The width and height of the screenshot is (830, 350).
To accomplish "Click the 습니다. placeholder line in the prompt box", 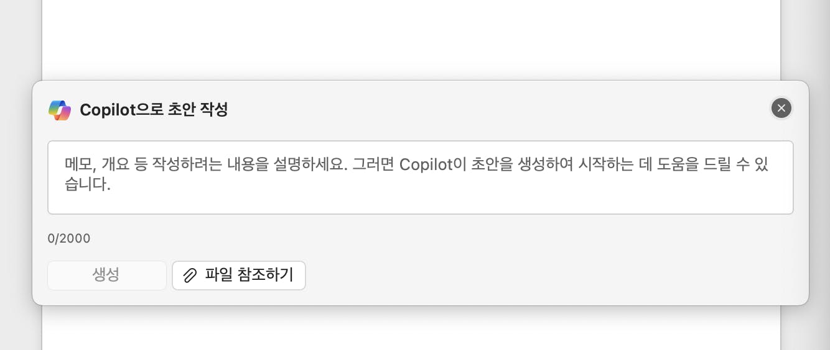I will (x=88, y=184).
